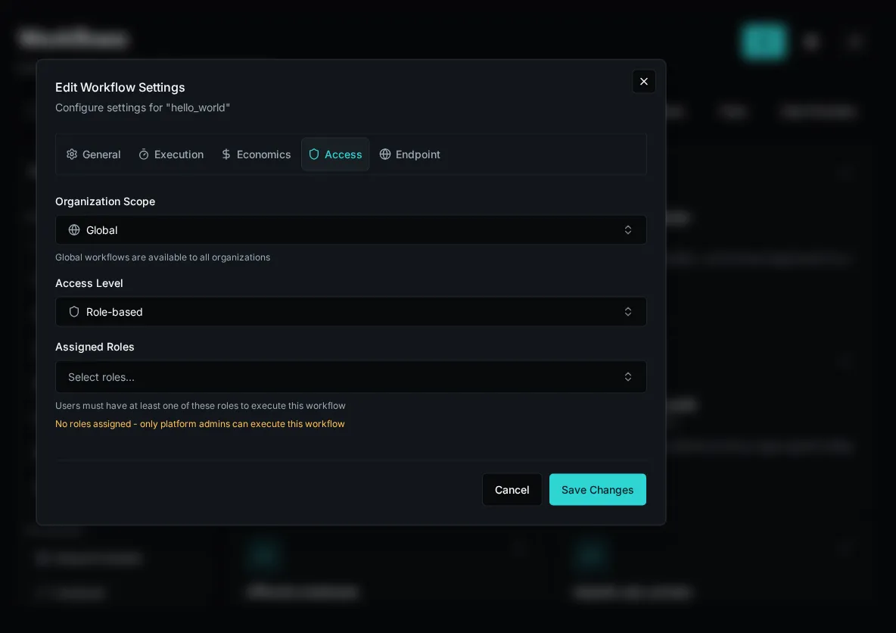This screenshot has width=896, height=633.
Task: Select the Access tab
Action: (x=335, y=154)
